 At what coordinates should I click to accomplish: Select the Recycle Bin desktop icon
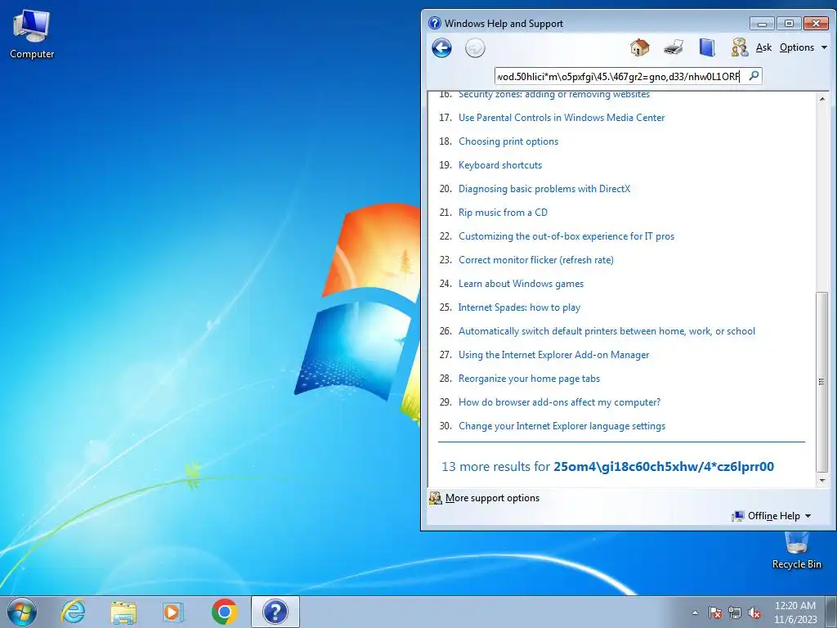[x=796, y=550]
